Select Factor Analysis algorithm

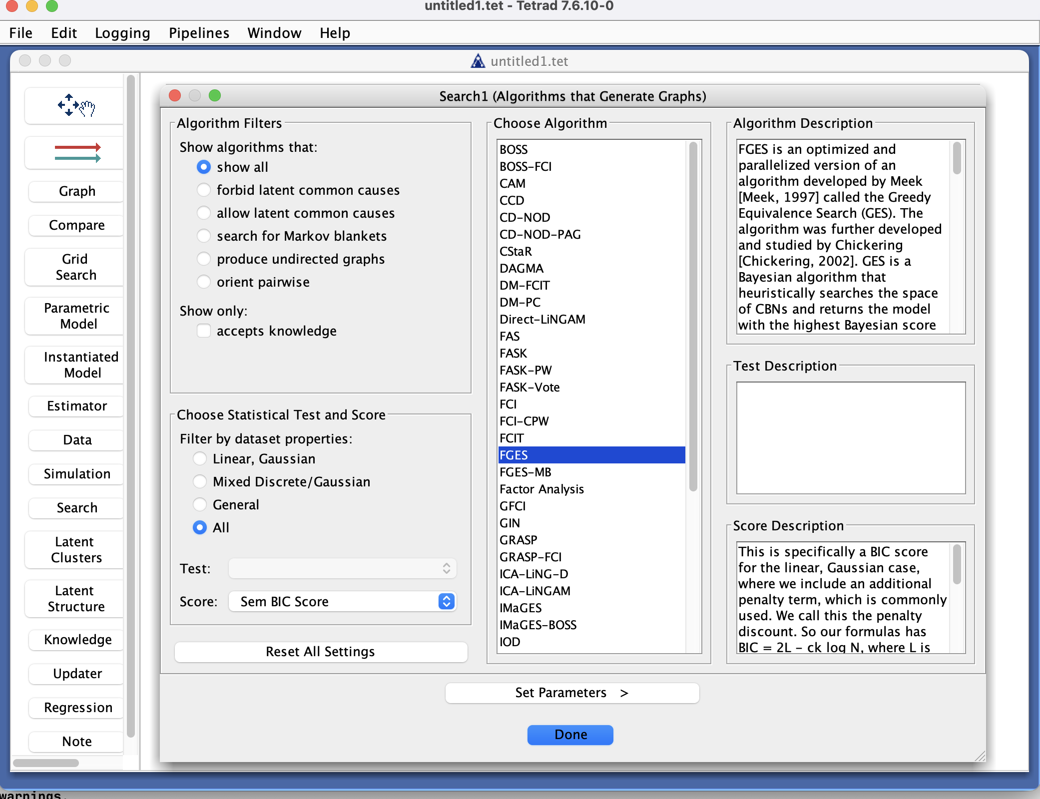point(592,489)
